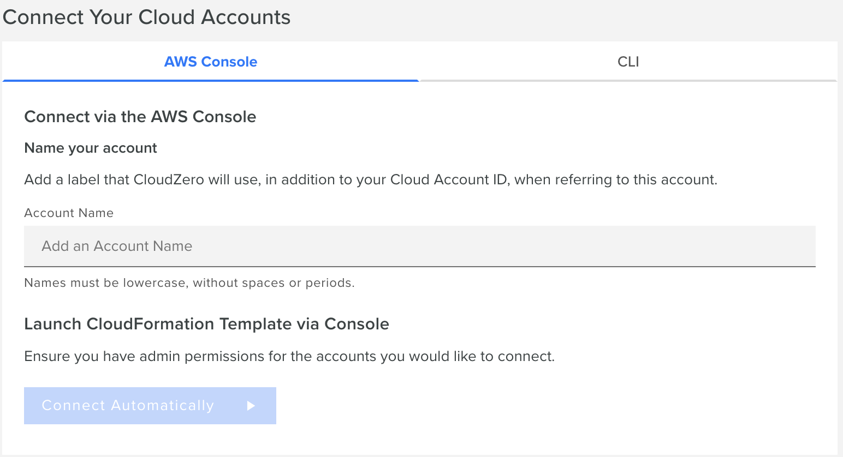Switch to the AWS Console tab
Image resolution: width=843 pixels, height=457 pixels.
click(x=211, y=62)
